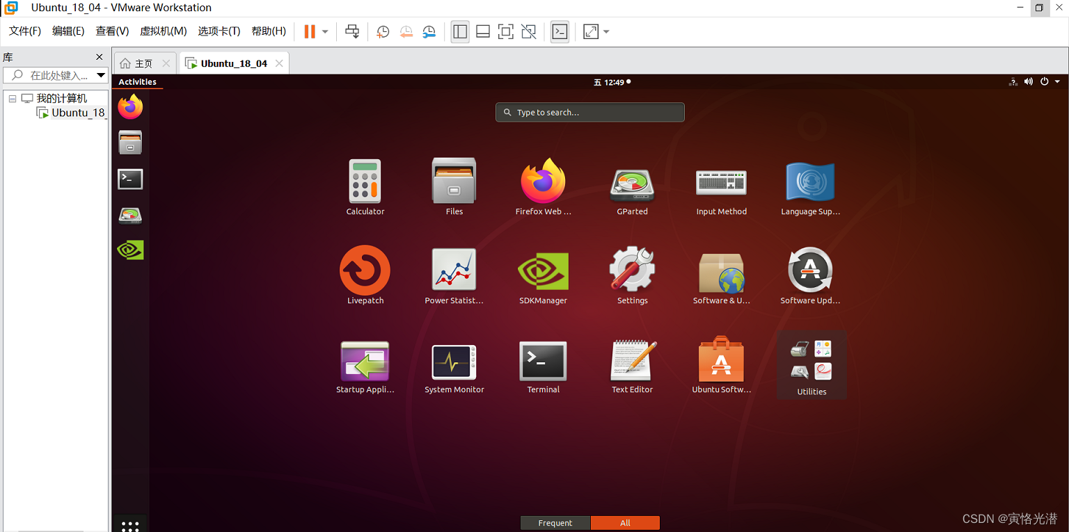Toggle the library sidebar view button
This screenshot has width=1069, height=532.
tap(460, 31)
